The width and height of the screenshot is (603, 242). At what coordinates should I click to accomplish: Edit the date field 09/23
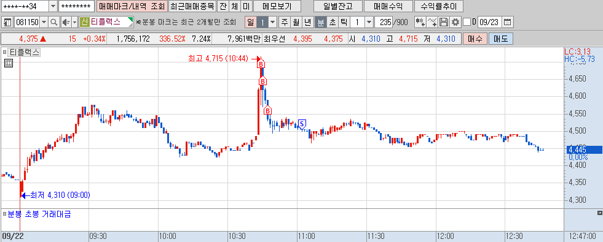[489, 22]
